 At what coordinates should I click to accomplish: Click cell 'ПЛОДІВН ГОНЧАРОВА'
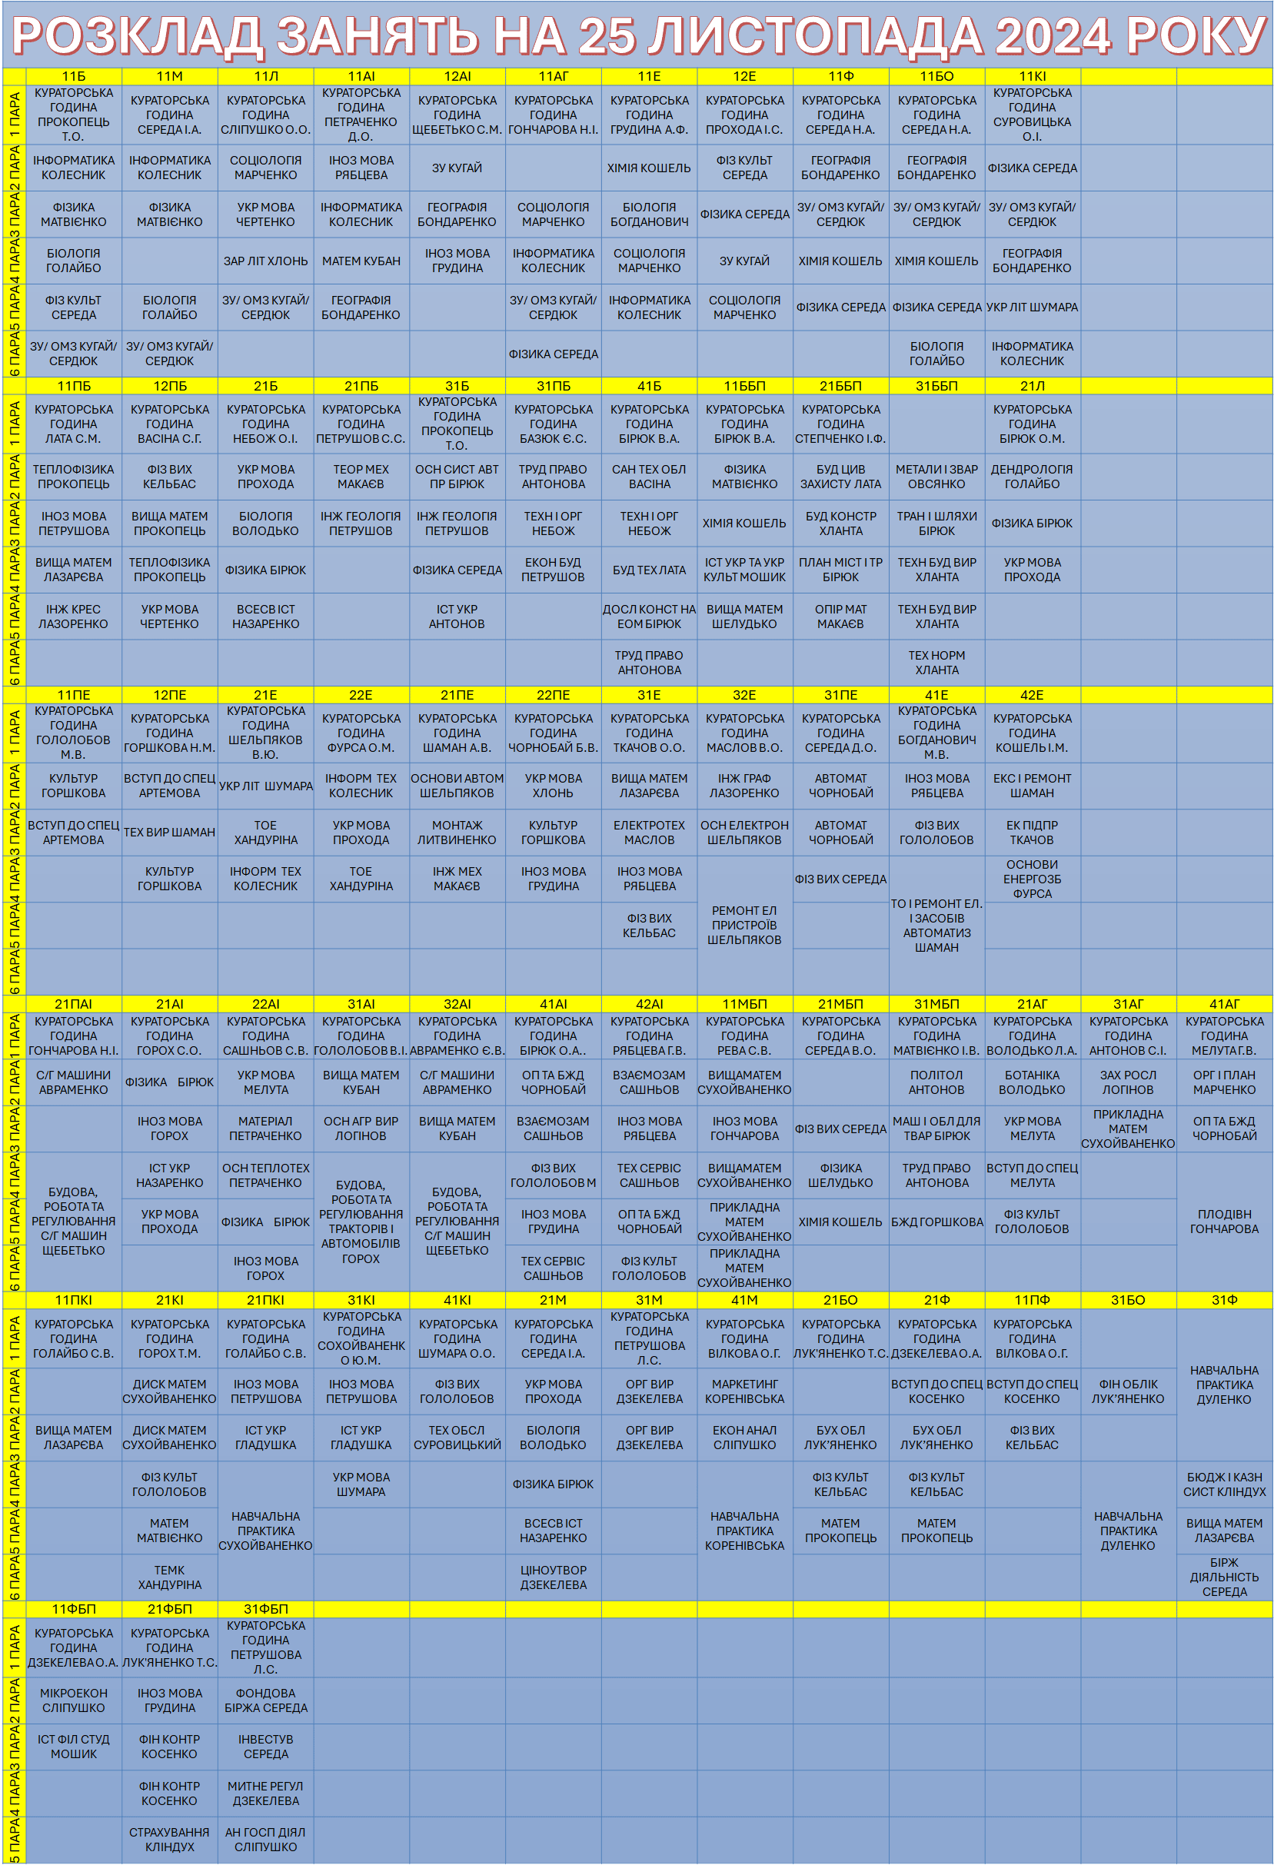pos(1224,1222)
